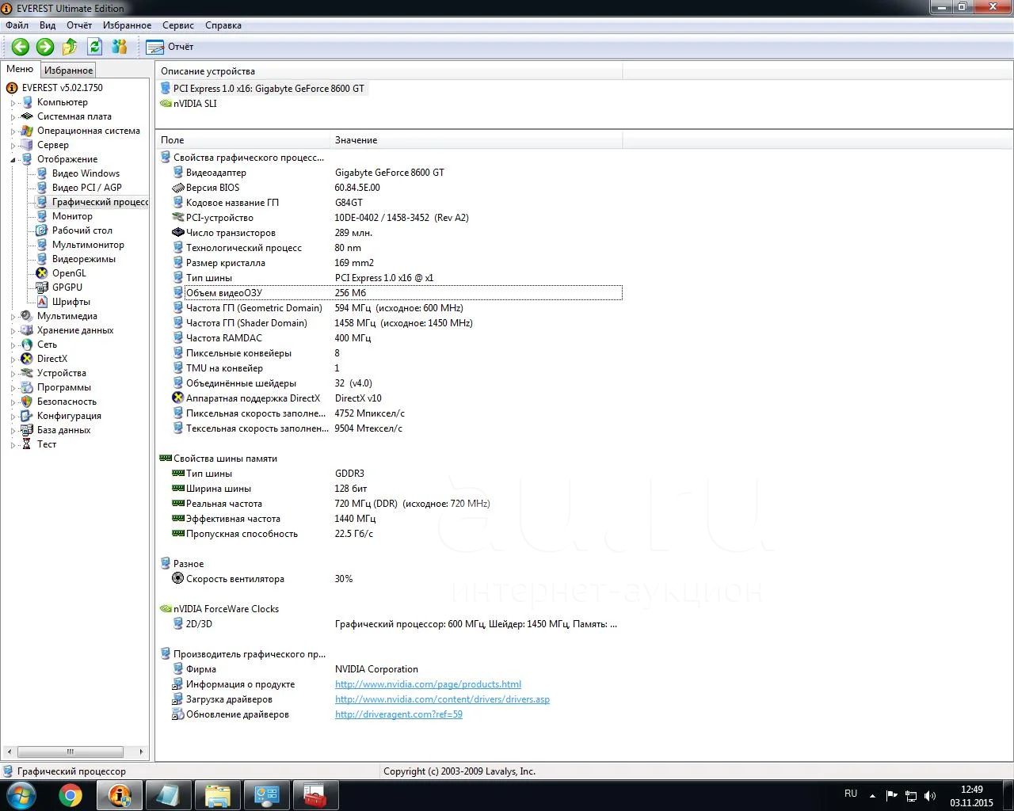
Task: Click the Мультимонитор icon in tree
Action: tap(42, 245)
